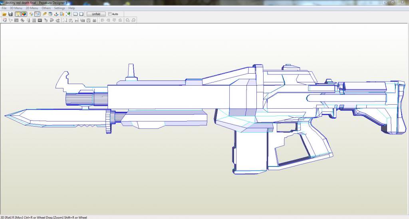
Task: Click the title text 'destiny red death final - Pepakura Designer 3'
Action: (36, 3)
